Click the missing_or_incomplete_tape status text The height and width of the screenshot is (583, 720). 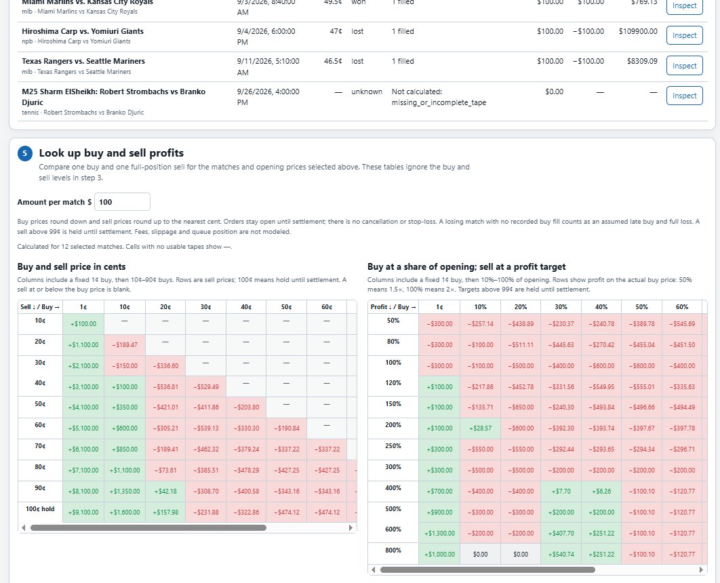(439, 102)
